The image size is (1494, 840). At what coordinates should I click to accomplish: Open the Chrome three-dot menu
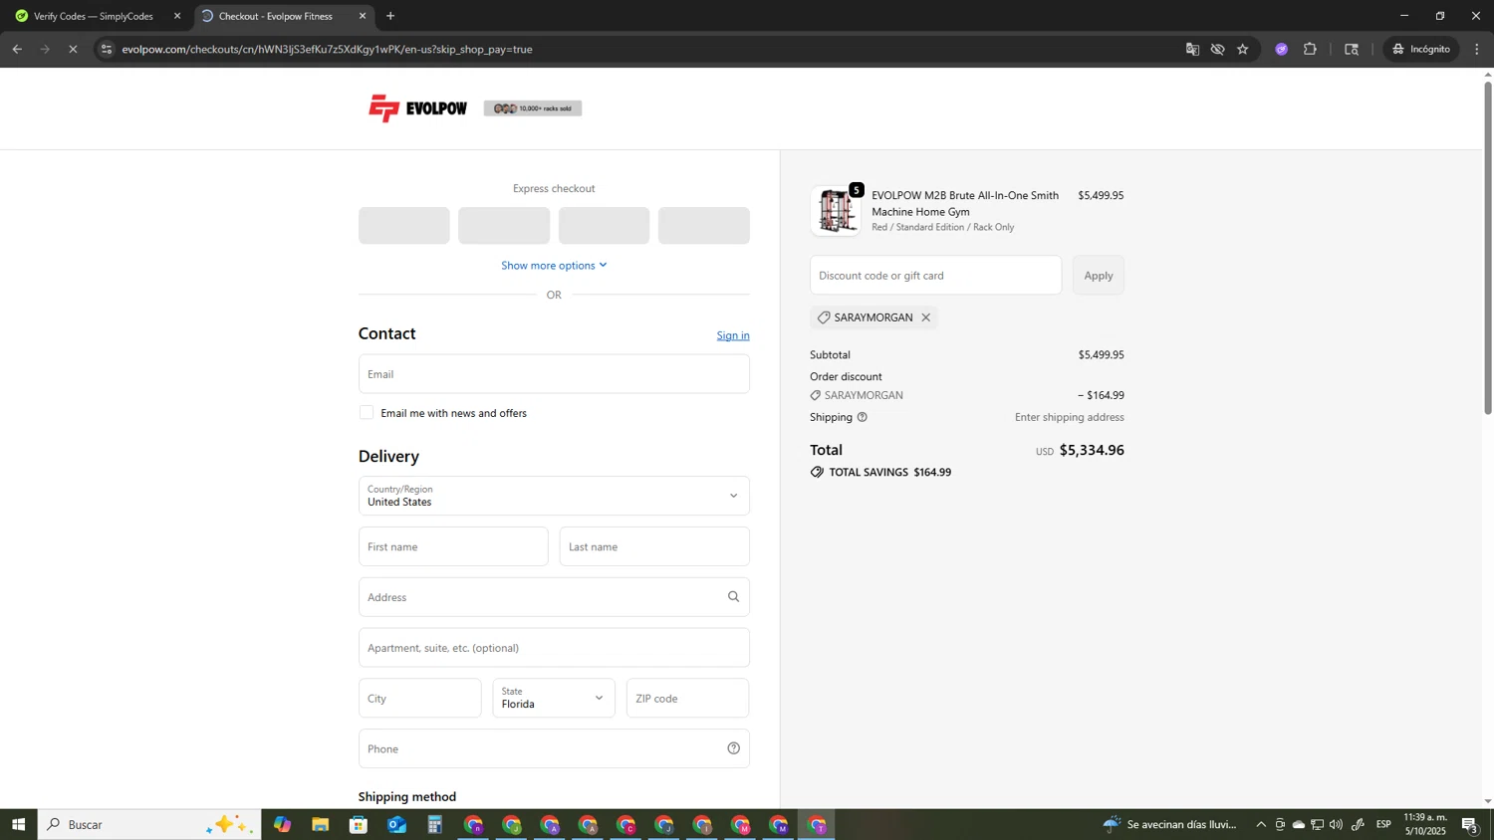(x=1477, y=49)
